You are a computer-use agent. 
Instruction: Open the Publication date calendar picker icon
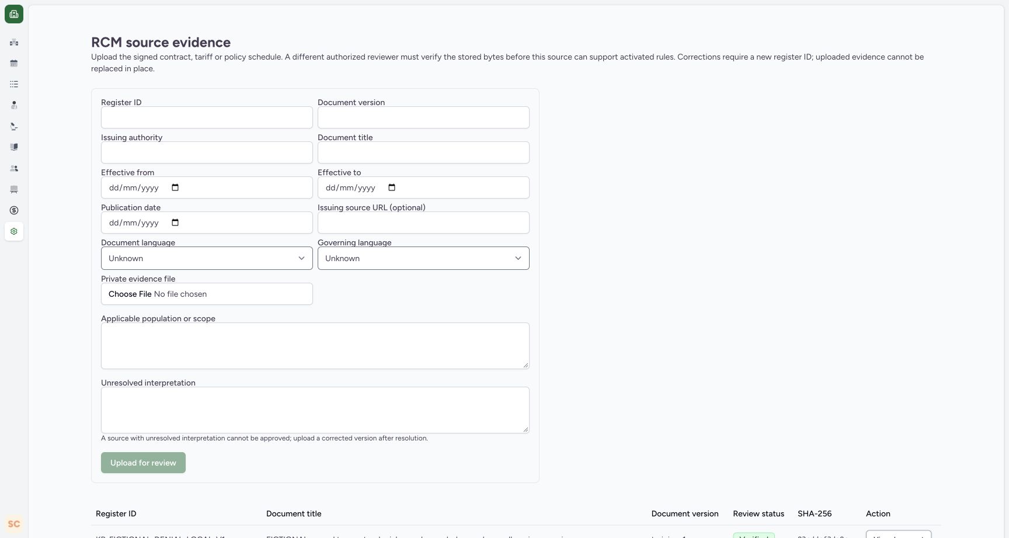tap(175, 223)
